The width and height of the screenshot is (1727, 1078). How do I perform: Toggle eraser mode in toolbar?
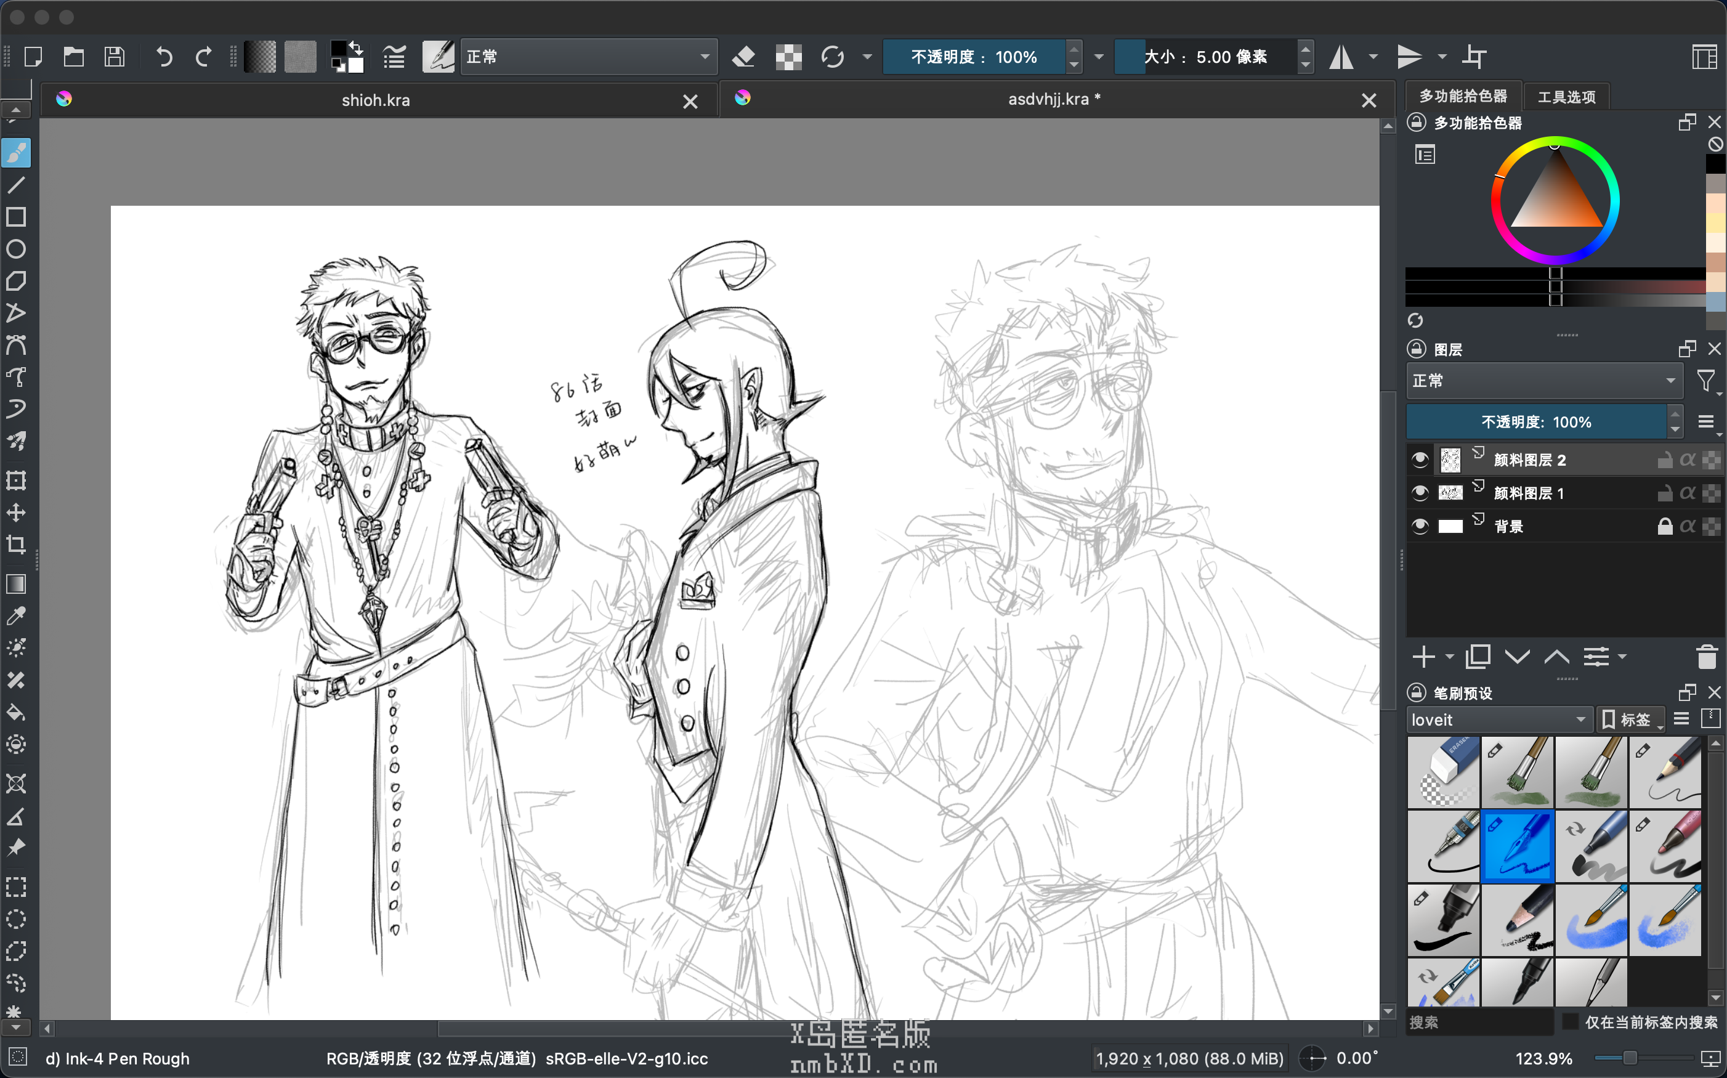click(x=743, y=57)
